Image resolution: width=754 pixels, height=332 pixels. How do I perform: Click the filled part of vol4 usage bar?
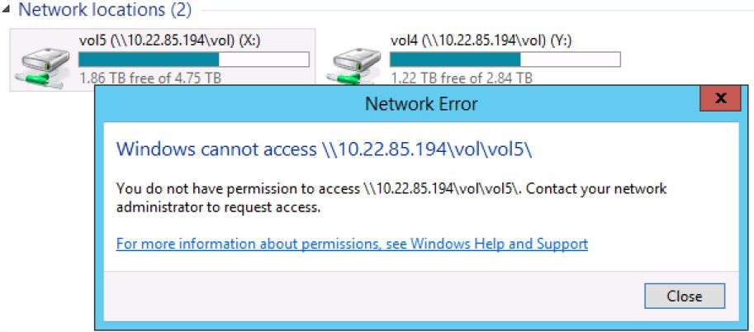tap(455, 59)
